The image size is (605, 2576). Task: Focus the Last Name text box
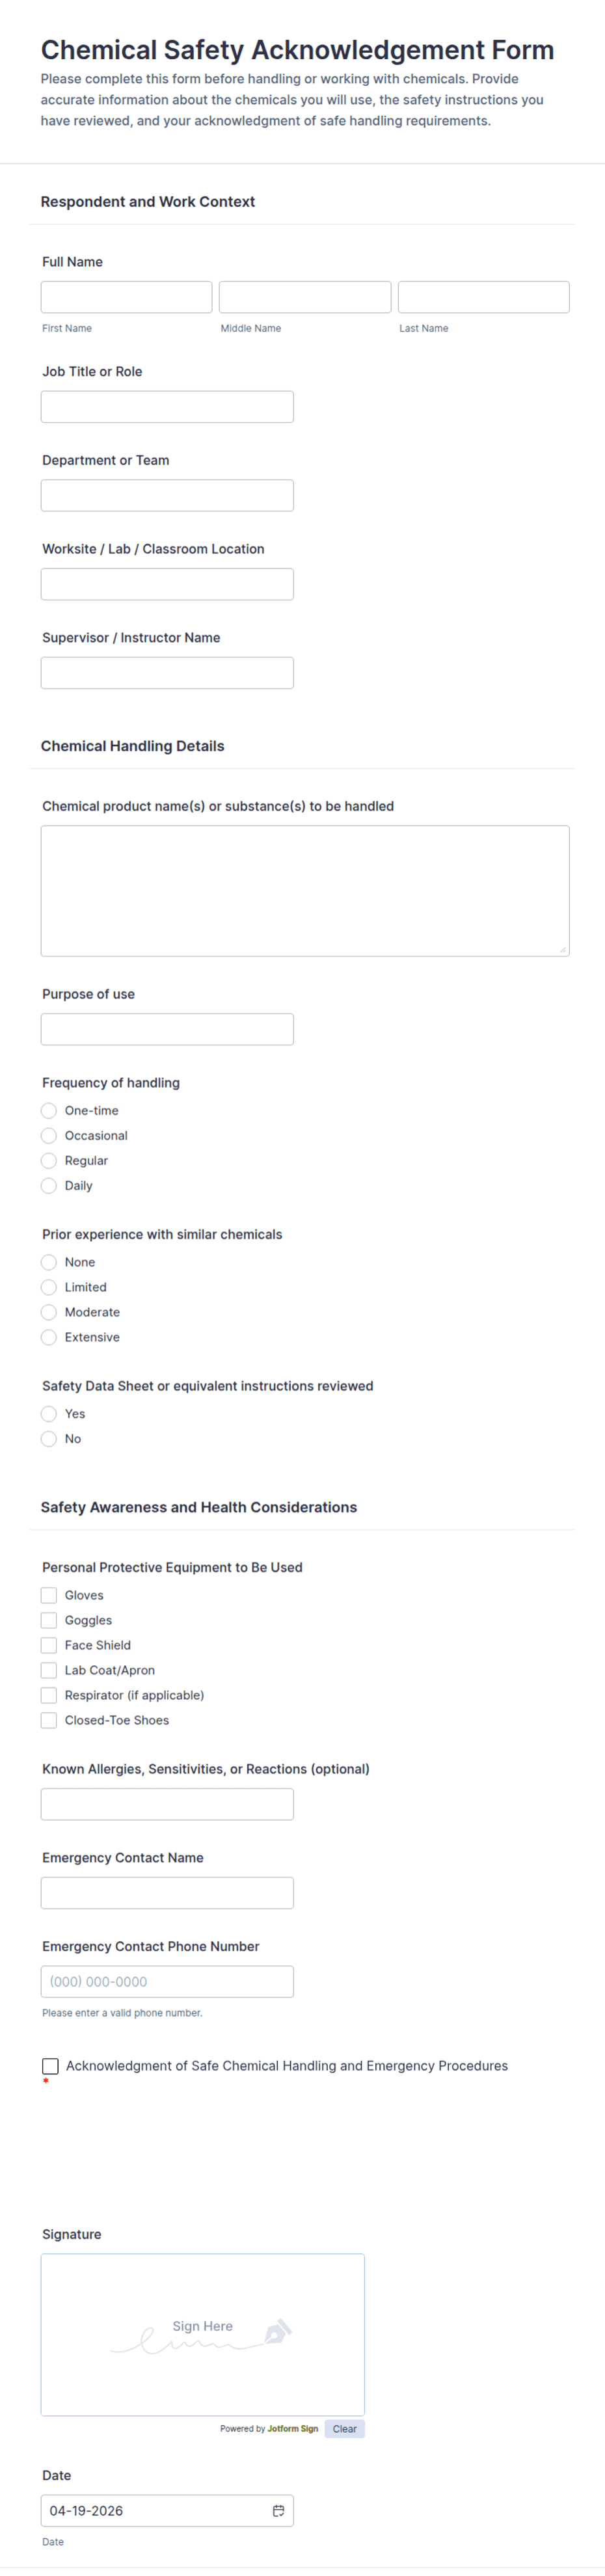[484, 297]
